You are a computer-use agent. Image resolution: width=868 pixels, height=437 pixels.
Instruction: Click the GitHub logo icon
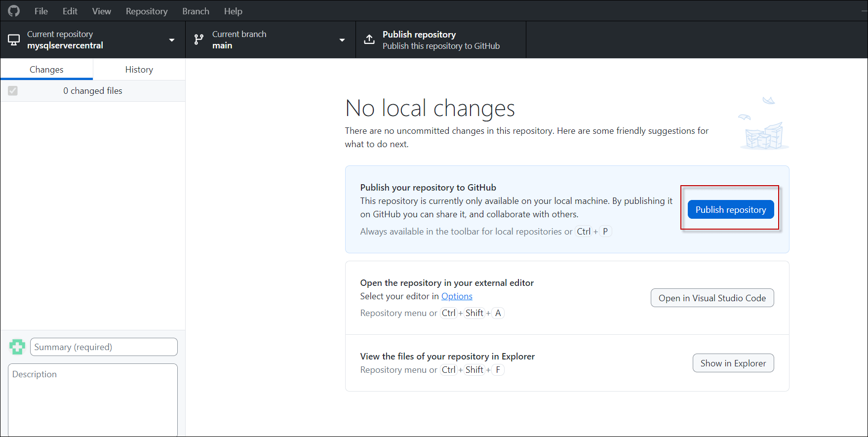point(14,11)
